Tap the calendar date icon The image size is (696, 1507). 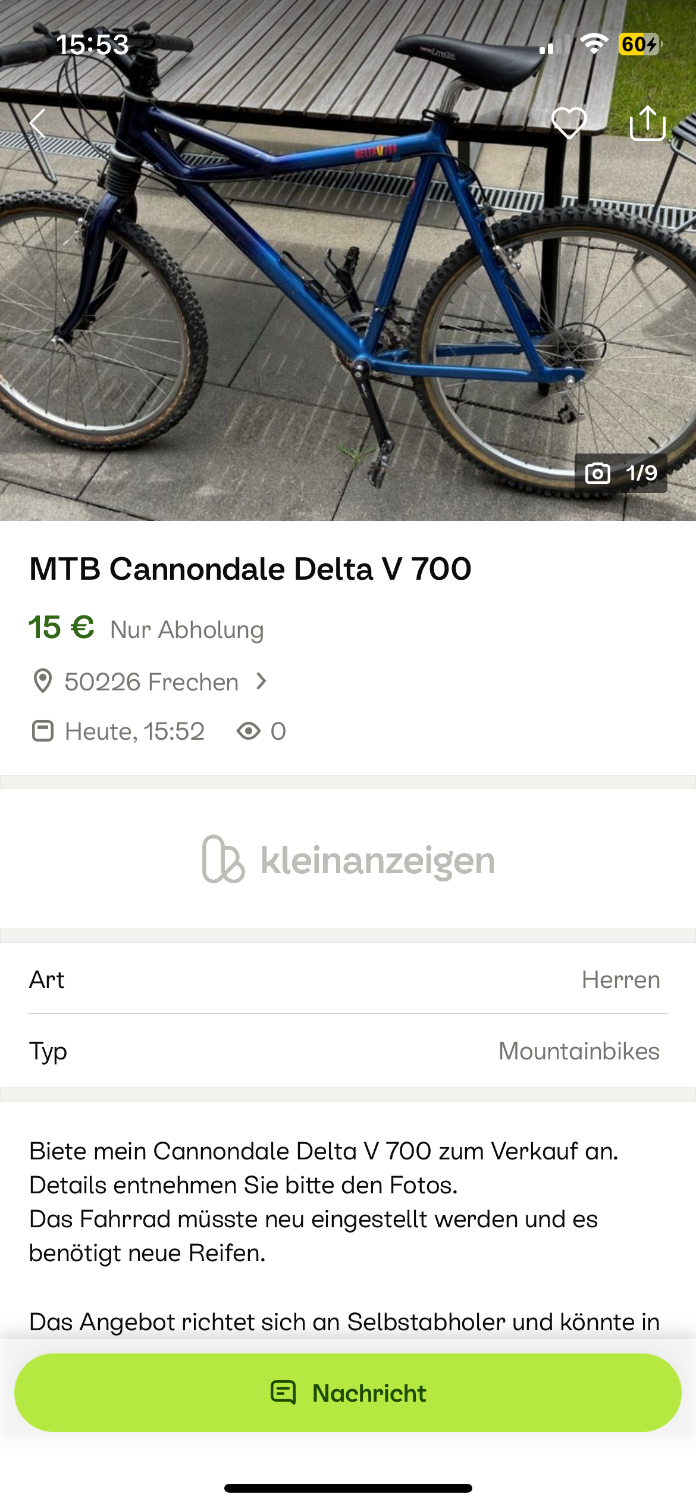pos(42,731)
